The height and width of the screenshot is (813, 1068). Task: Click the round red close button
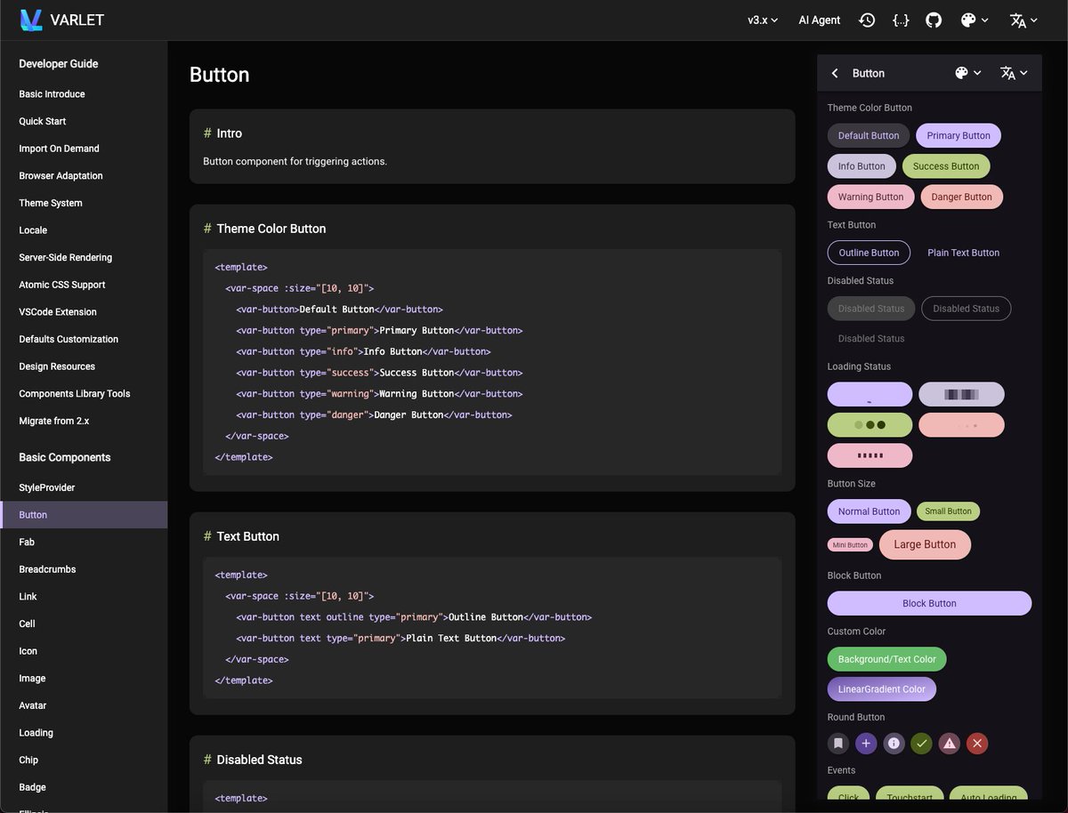977,744
